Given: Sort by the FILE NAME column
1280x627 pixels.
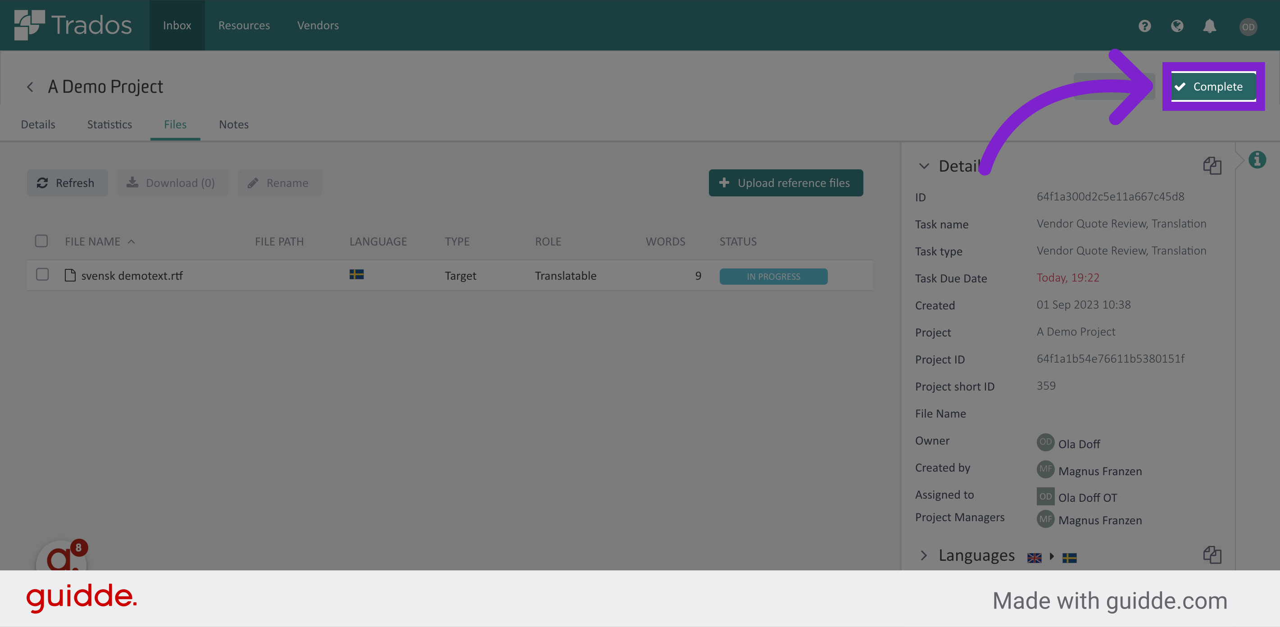Looking at the screenshot, I should tap(92, 241).
